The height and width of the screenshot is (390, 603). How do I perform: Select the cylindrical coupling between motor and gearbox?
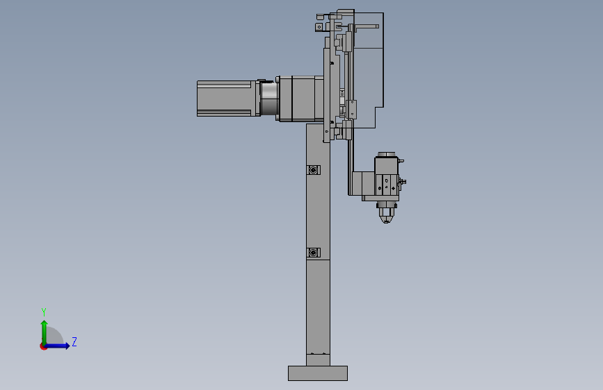coord(269,99)
